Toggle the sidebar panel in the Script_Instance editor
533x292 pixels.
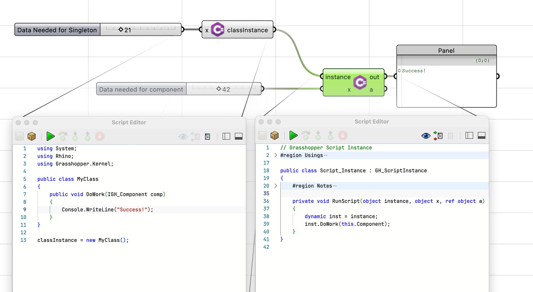(x=469, y=135)
